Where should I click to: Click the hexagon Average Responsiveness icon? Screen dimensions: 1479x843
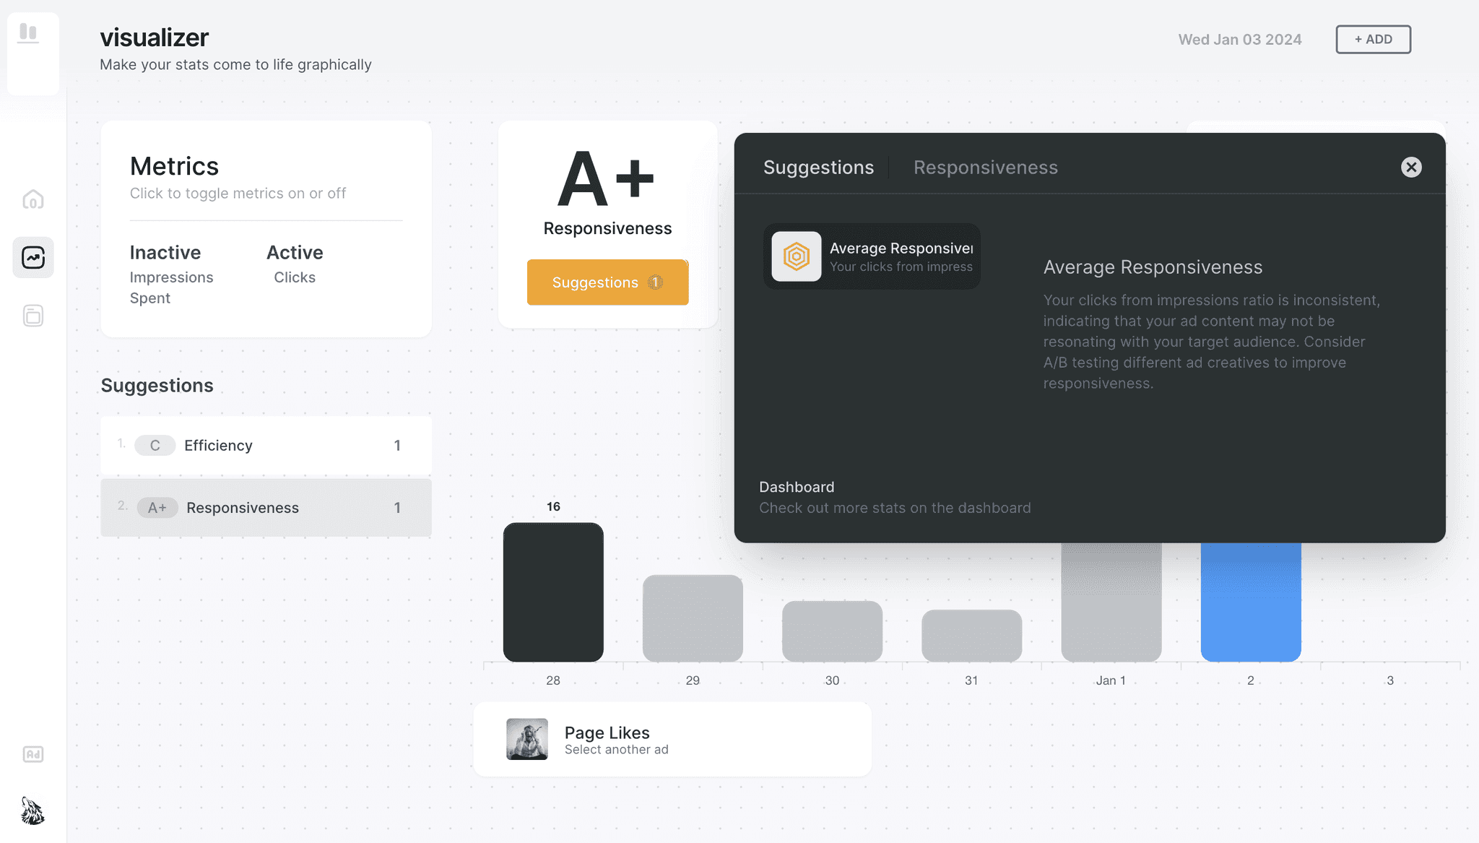click(796, 256)
